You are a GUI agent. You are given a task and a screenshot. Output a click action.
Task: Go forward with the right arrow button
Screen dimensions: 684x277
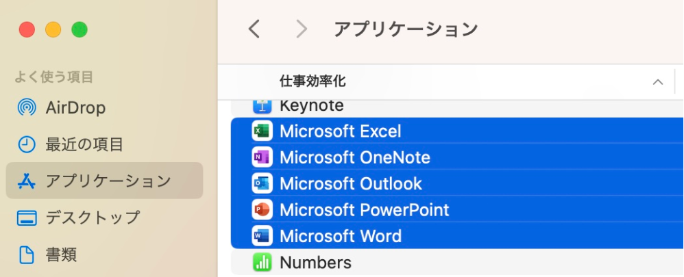tap(301, 29)
